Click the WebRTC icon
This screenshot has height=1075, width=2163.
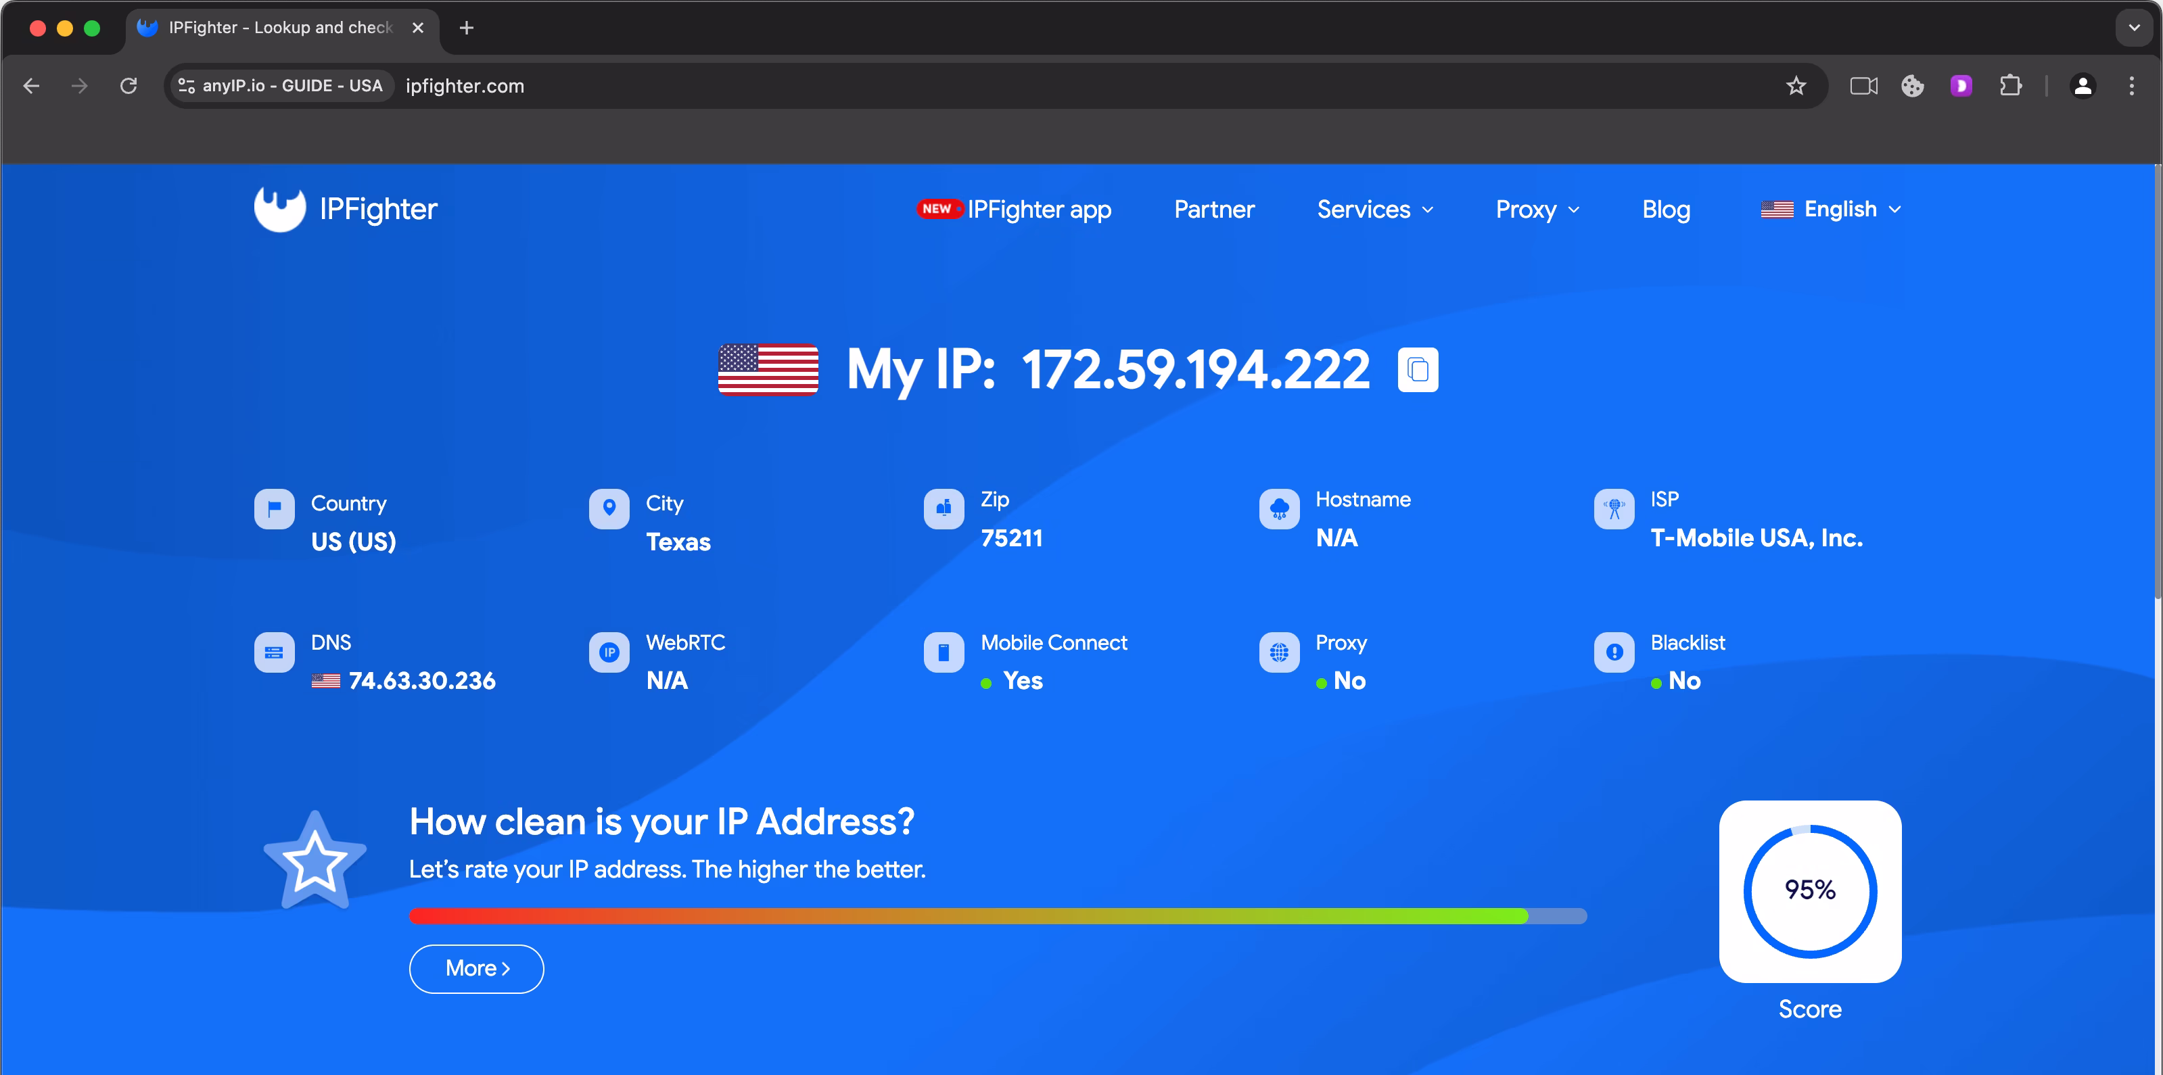point(609,652)
